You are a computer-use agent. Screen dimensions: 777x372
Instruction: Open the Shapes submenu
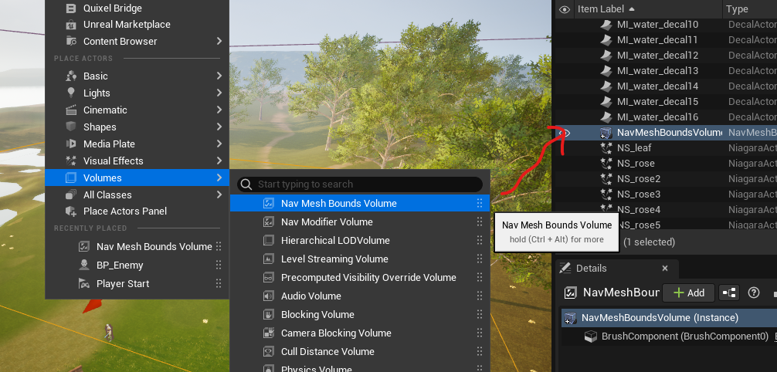[x=137, y=127]
